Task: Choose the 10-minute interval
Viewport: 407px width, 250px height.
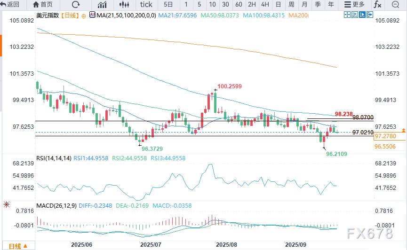Action: coord(212,4)
